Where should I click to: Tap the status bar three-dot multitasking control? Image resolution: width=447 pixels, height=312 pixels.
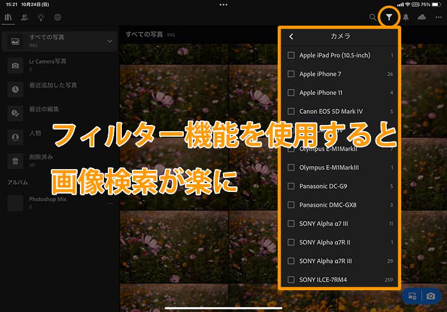click(x=223, y=4)
